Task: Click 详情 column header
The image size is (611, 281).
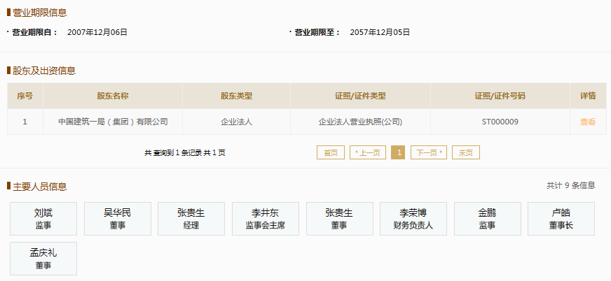Action: click(x=588, y=96)
